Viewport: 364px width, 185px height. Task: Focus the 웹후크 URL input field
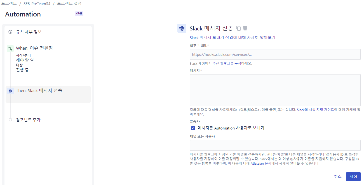tap(275, 54)
